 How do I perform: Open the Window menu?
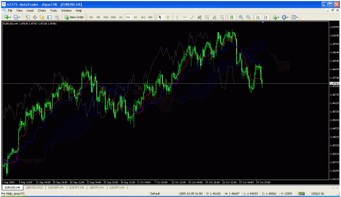point(66,10)
